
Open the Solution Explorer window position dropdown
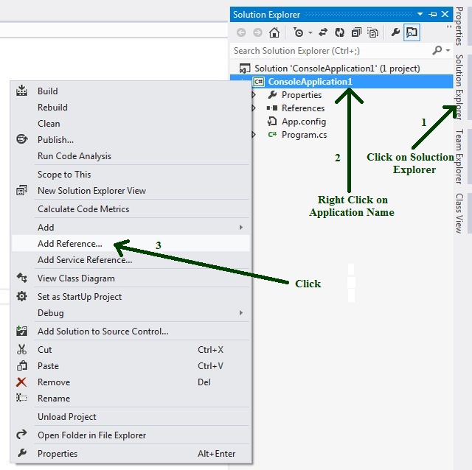pos(420,14)
